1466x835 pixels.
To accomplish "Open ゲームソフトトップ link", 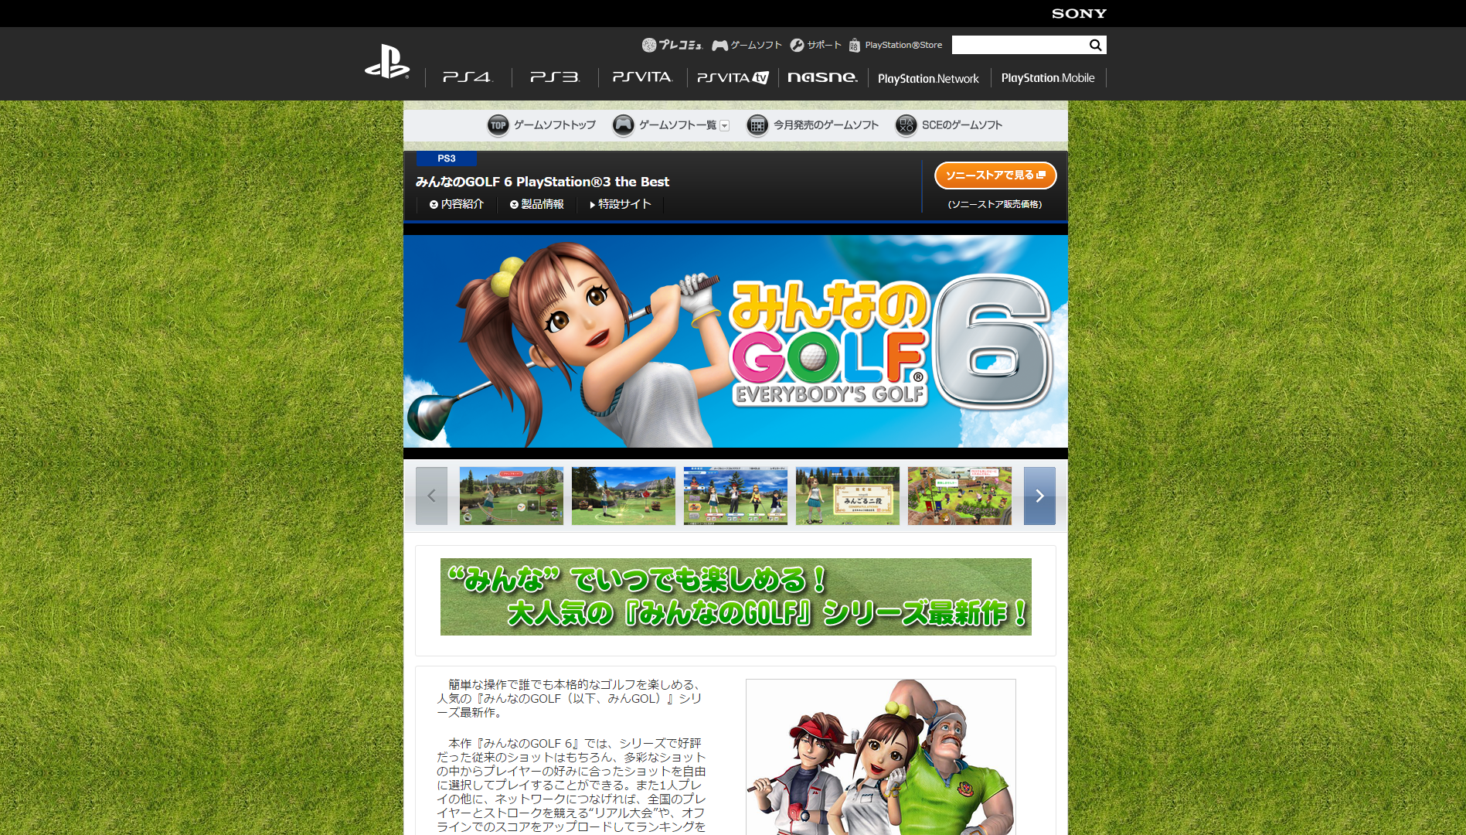I will click(555, 124).
